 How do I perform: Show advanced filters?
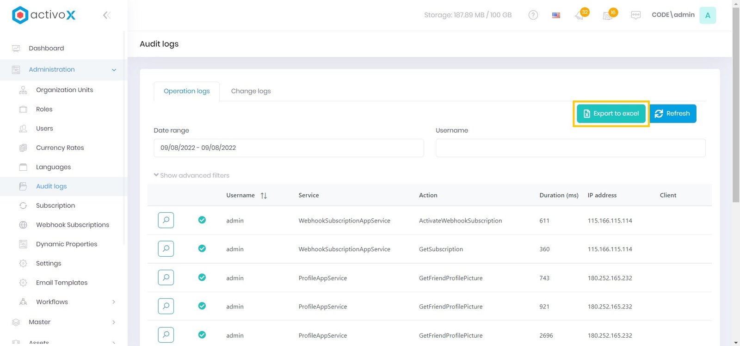[x=191, y=175]
